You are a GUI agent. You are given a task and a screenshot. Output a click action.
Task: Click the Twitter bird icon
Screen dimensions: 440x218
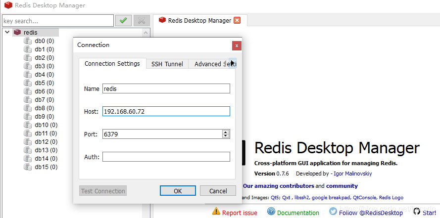333,211
